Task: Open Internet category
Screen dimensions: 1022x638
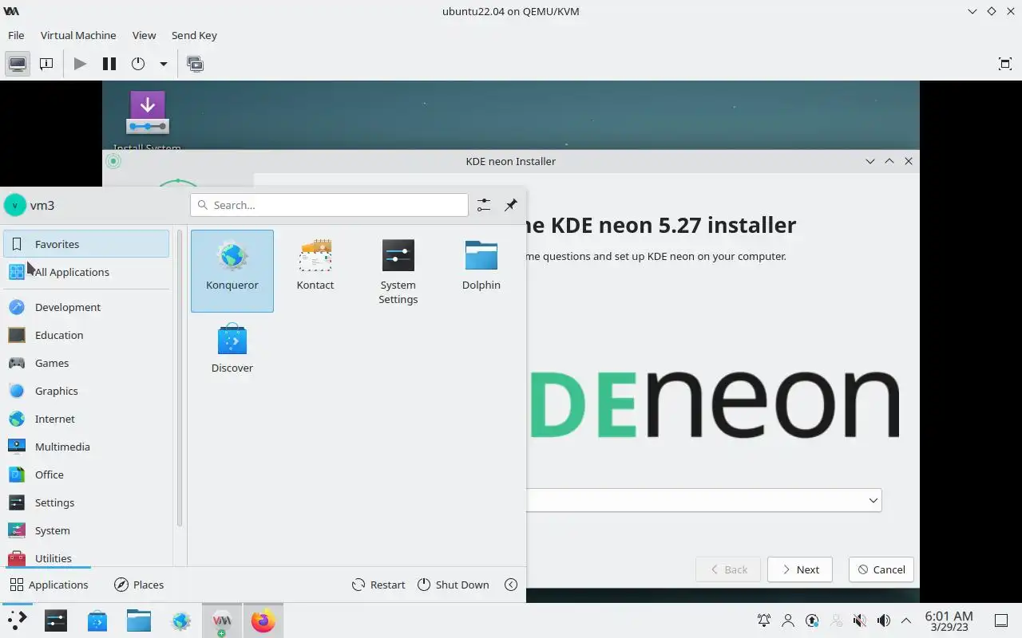Action: 86,419
